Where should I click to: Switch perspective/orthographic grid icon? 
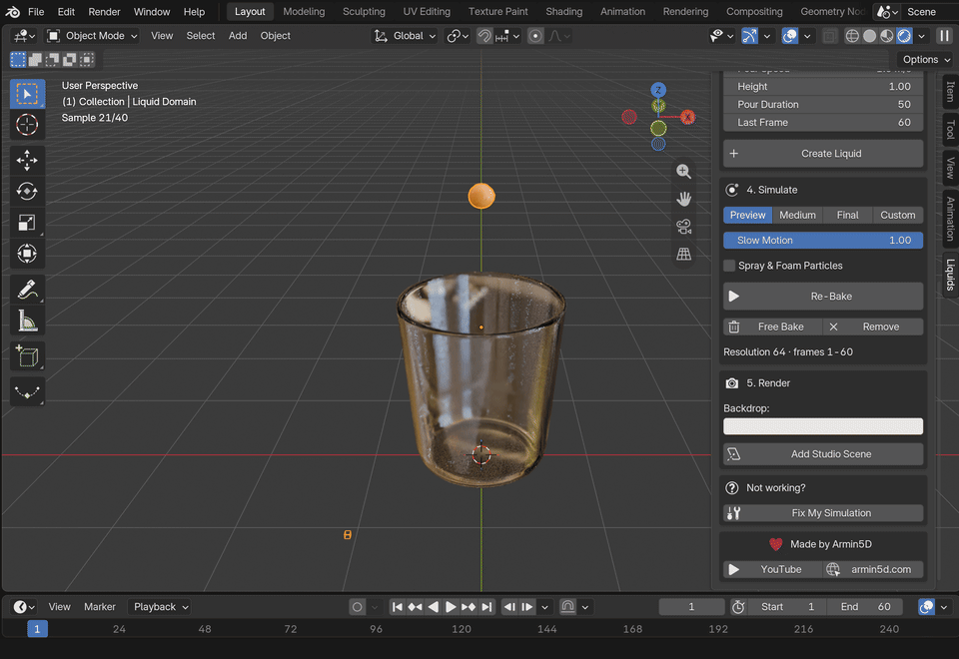[683, 254]
